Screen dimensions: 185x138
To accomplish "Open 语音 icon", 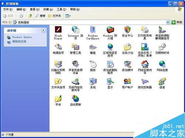I will pos(162,81).
